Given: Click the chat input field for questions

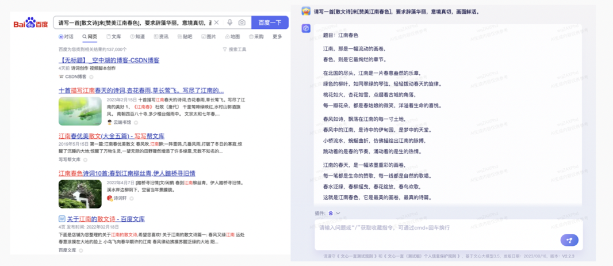Looking at the screenshot, I should [449, 235].
